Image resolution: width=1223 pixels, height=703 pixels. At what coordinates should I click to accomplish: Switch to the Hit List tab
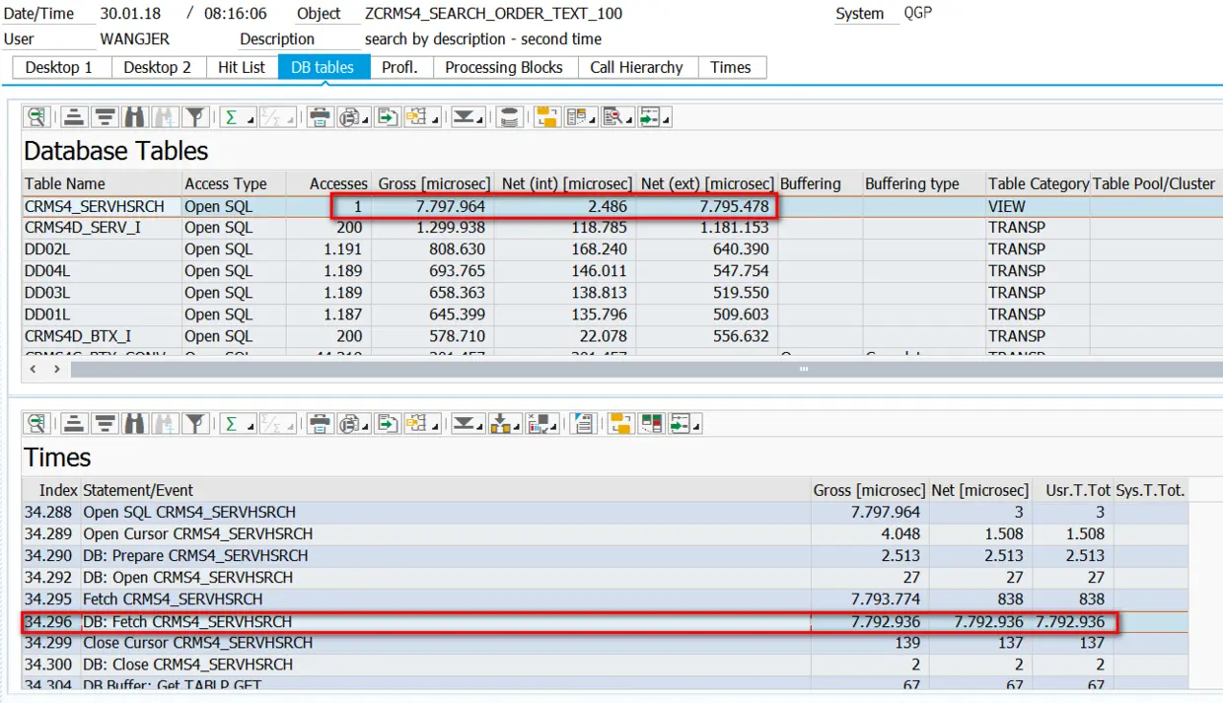[241, 67]
